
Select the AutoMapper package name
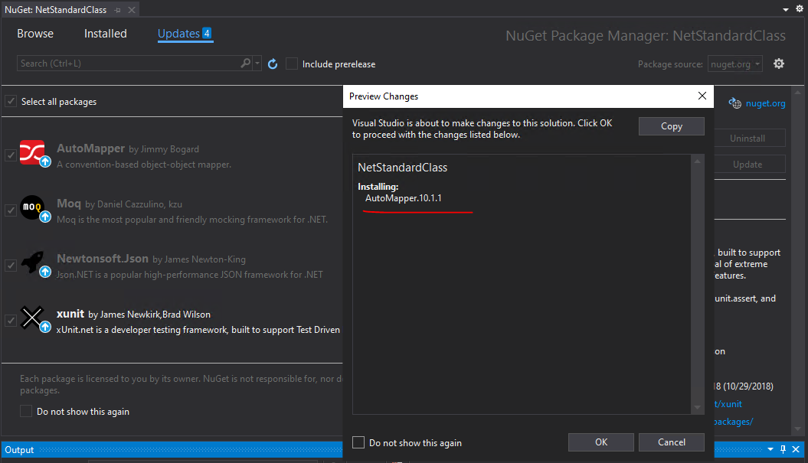pyautogui.click(x=90, y=148)
